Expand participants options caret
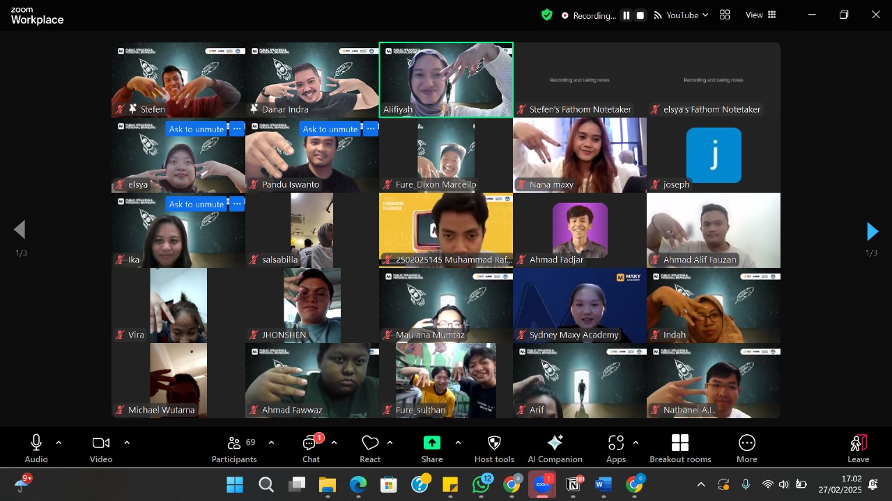The height and width of the screenshot is (501, 892). (x=271, y=443)
